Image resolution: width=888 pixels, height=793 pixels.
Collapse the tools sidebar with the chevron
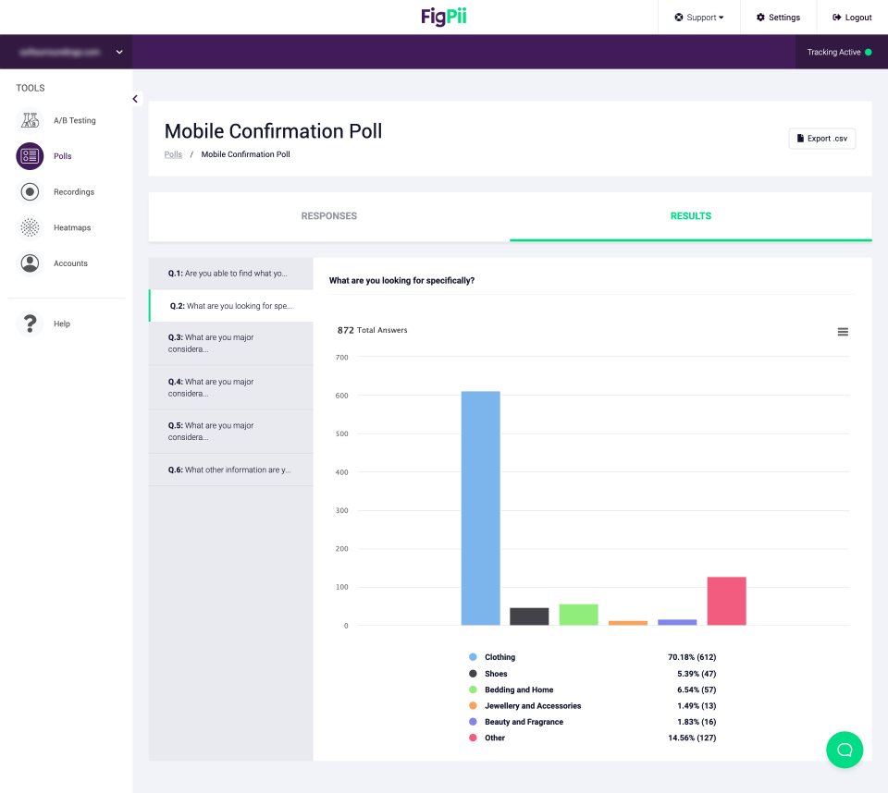coord(135,98)
